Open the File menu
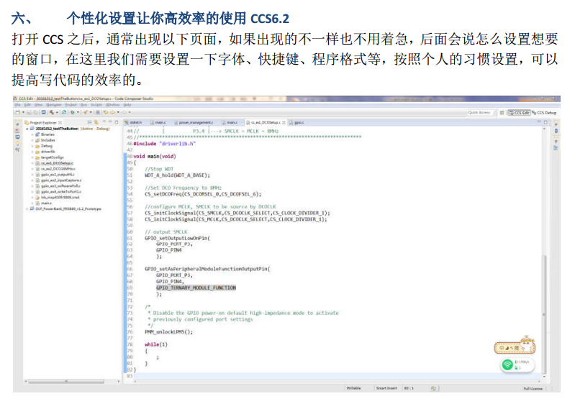This screenshot has width=575, height=404. (x=17, y=105)
